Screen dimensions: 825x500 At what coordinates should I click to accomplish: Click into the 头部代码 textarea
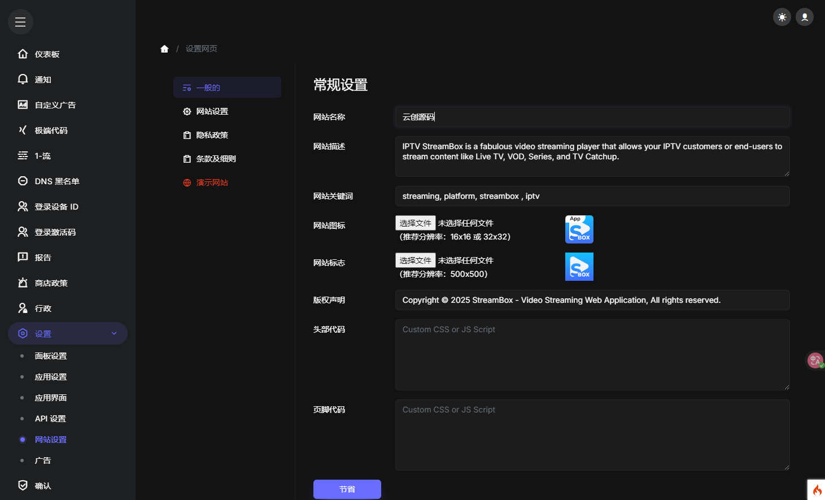click(592, 355)
